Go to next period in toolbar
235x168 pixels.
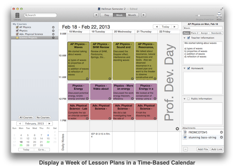[x=144, y=15]
